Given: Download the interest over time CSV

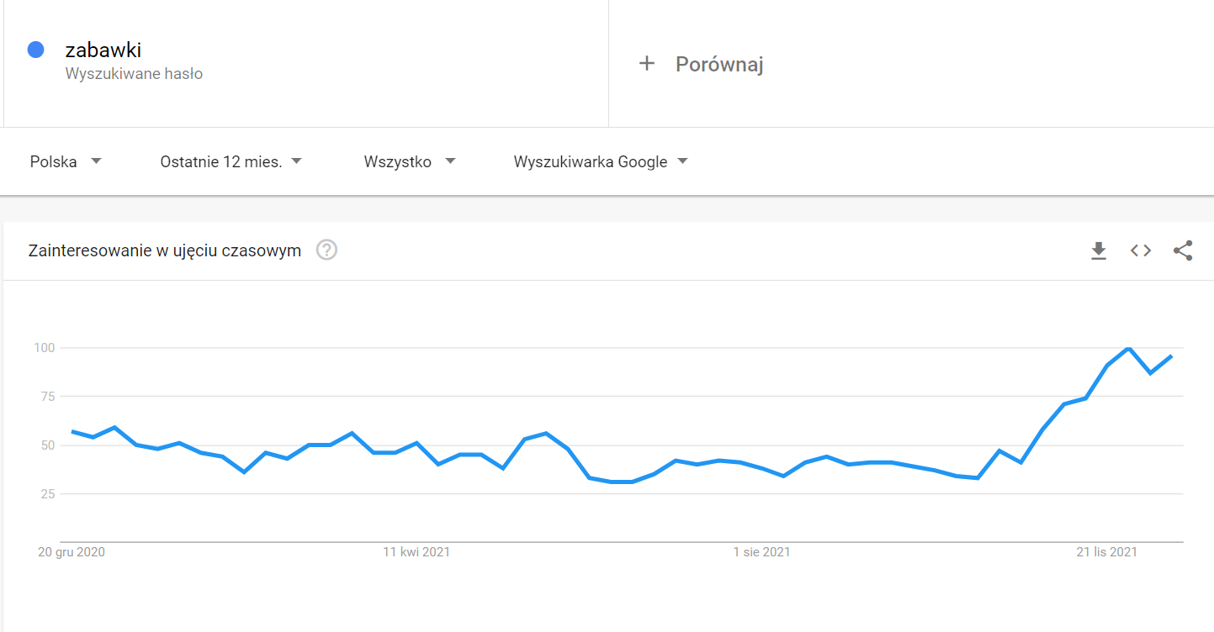Looking at the screenshot, I should [1098, 250].
